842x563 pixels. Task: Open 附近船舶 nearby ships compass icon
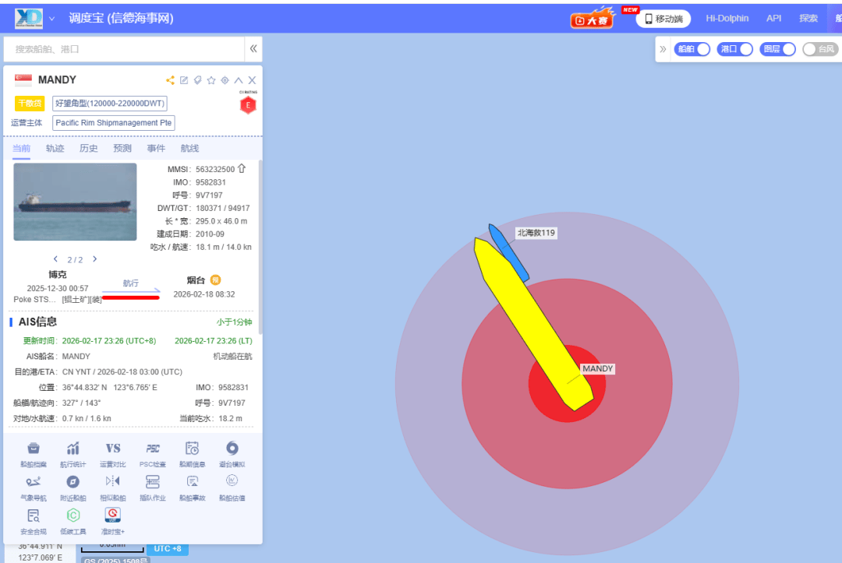pos(73,482)
